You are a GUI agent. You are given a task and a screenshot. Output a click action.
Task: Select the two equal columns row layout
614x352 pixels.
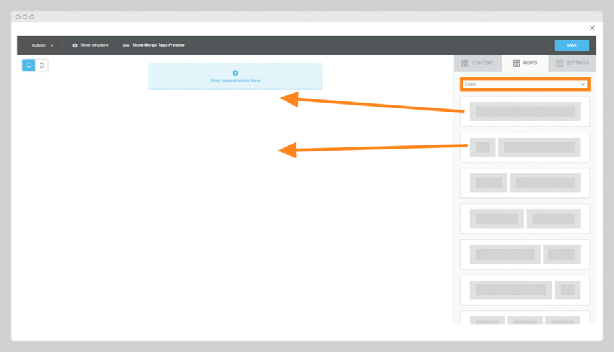524,218
